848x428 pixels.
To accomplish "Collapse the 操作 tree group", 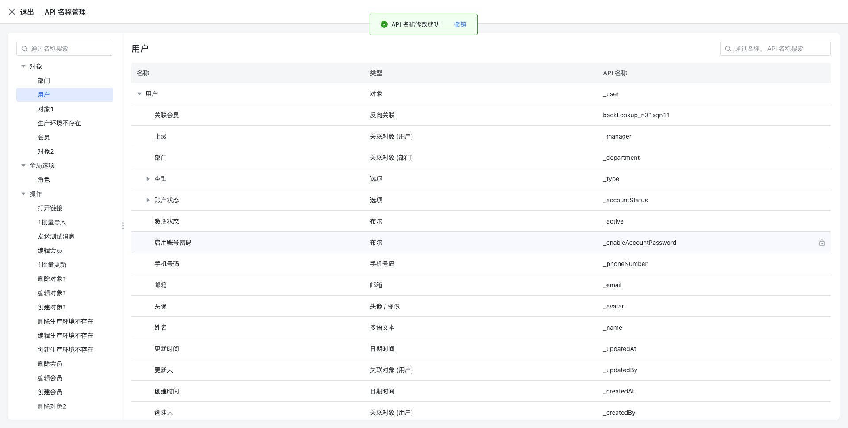I will point(23,194).
